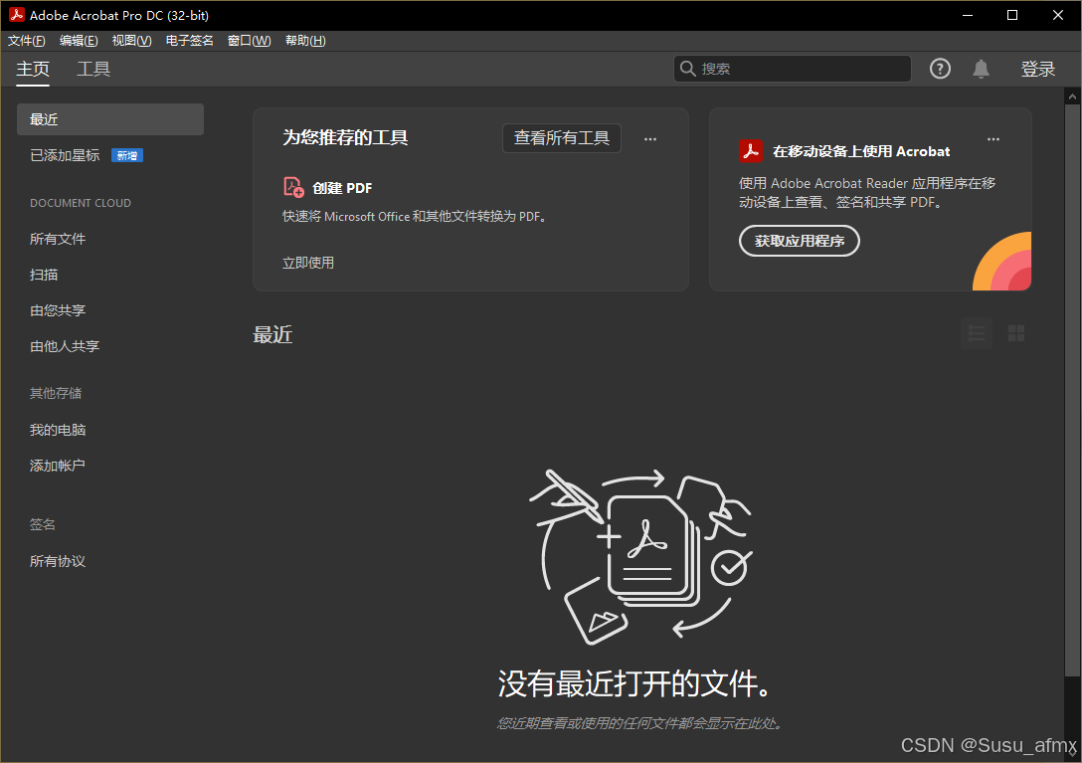Viewport: 1082px width, 763px height.
Task: Open the 电子签名 menu
Action: [190, 41]
